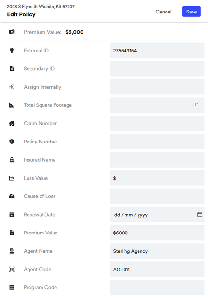Click the money icon by Premium Value header
The height and width of the screenshot is (298, 208).
[12, 32]
